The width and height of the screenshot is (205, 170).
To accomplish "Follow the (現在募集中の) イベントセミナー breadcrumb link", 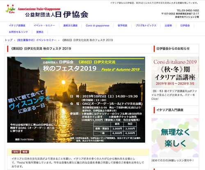I will point(36,40).
